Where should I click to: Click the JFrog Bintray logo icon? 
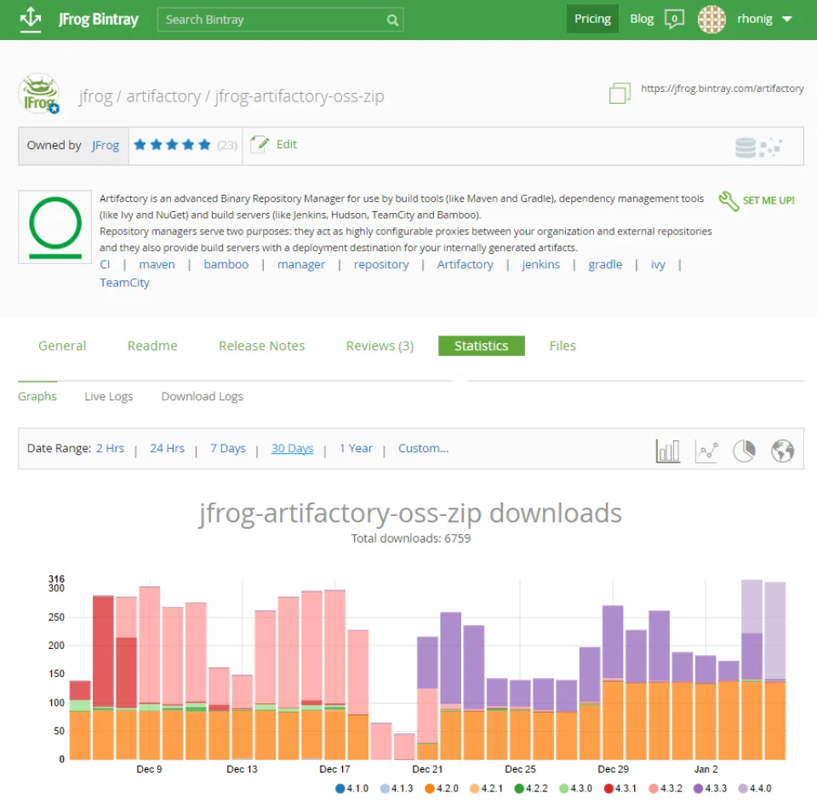31,20
